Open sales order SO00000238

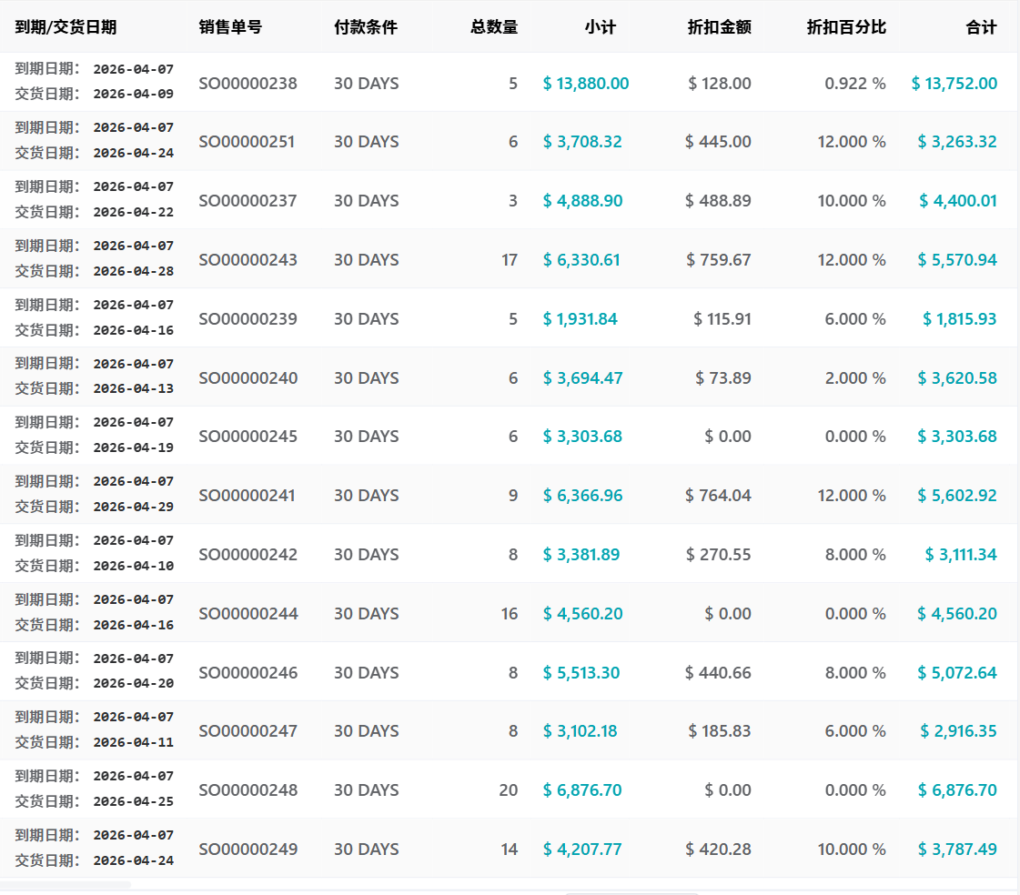click(247, 84)
